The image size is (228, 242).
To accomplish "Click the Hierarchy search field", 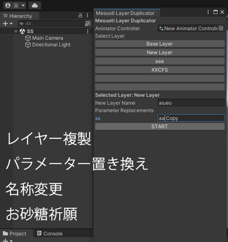I will tap(51, 24).
